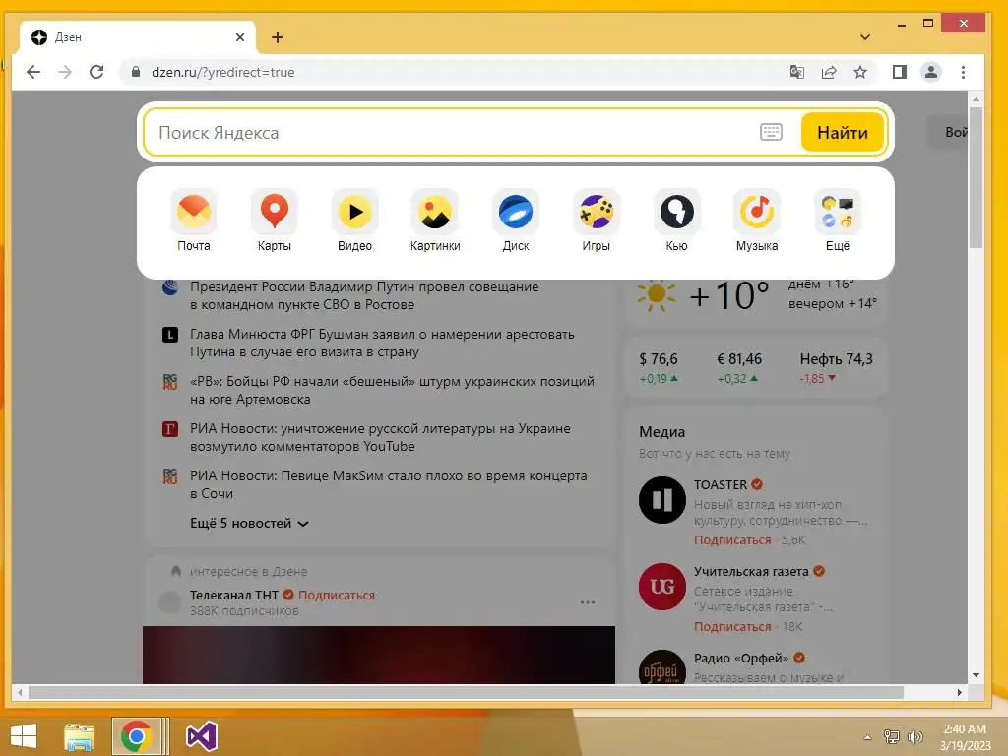Image resolution: width=1008 pixels, height=756 pixels.
Task: Open news about Глава Минюста ФРГ Бушман
Action: point(382,343)
